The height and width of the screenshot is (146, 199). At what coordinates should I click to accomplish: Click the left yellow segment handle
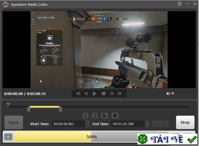tap(29, 109)
